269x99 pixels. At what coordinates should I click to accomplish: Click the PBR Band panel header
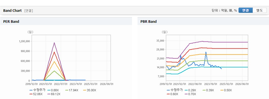(x=203, y=21)
